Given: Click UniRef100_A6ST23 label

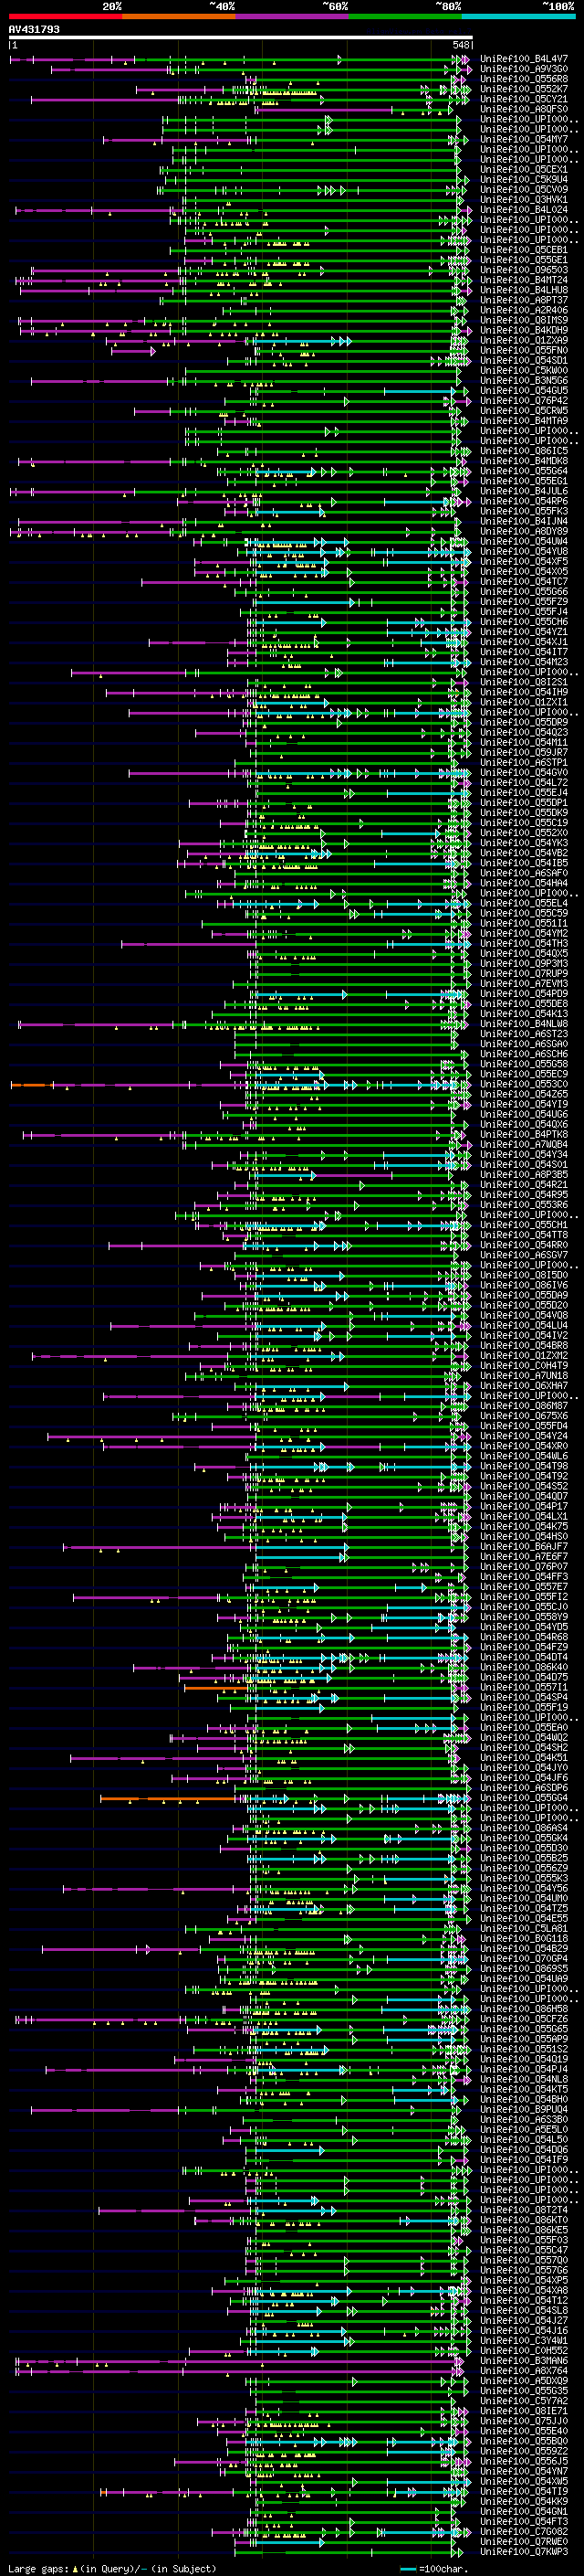Looking at the screenshot, I should 524,1034.
